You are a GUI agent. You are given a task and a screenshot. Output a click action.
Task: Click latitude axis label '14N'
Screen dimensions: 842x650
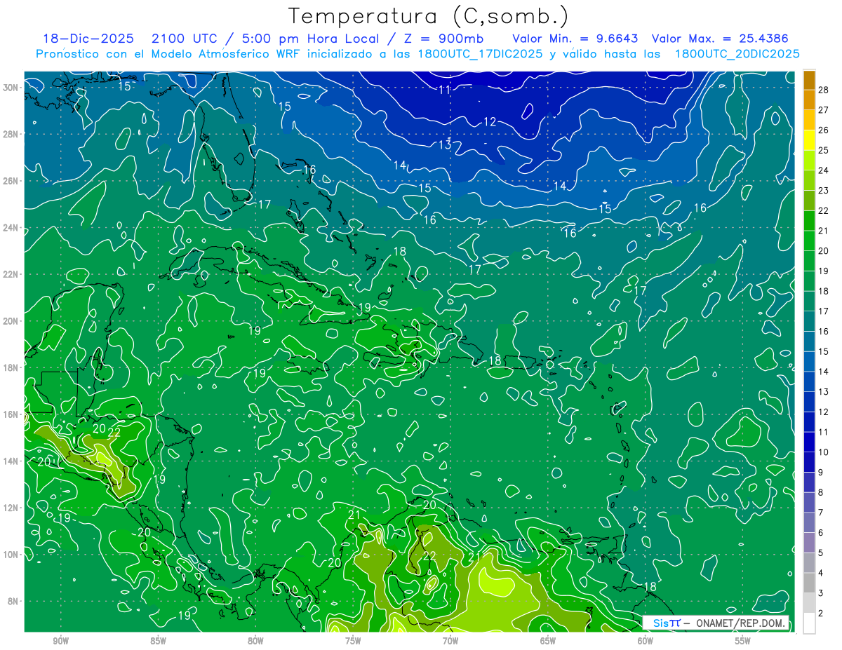click(x=11, y=461)
